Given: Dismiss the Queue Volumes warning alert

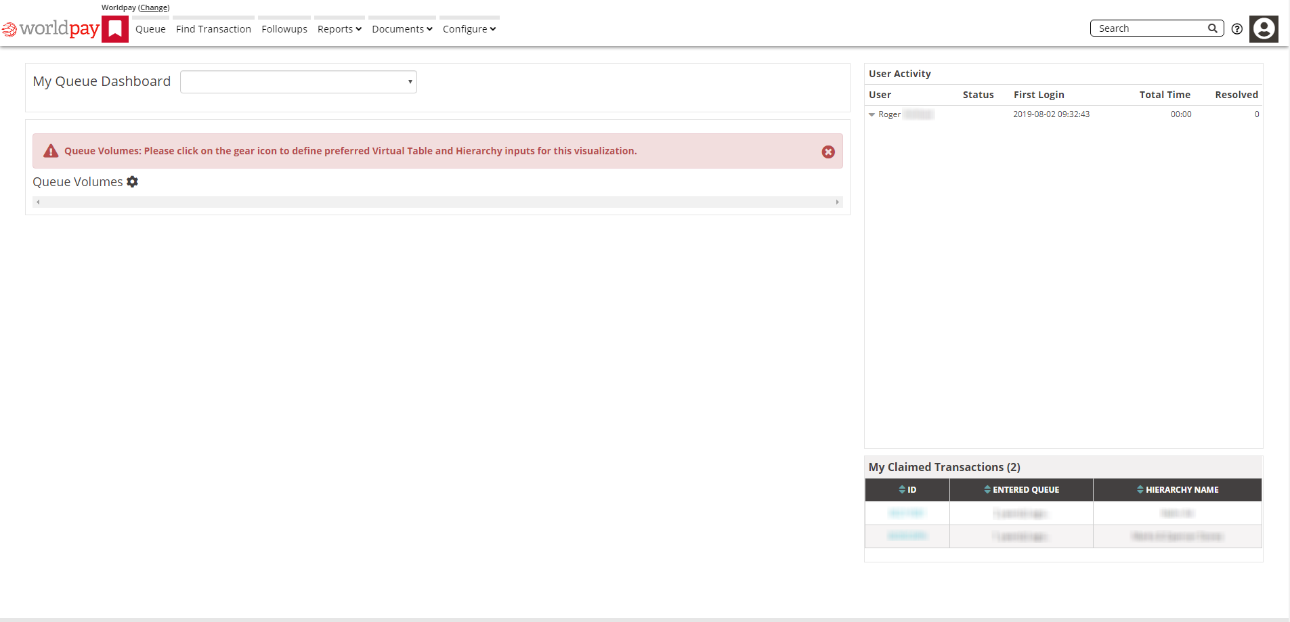Looking at the screenshot, I should point(827,152).
